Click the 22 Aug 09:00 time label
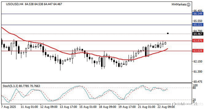The width and height of the screenshot is (206, 112). pyautogui.click(x=166, y=107)
